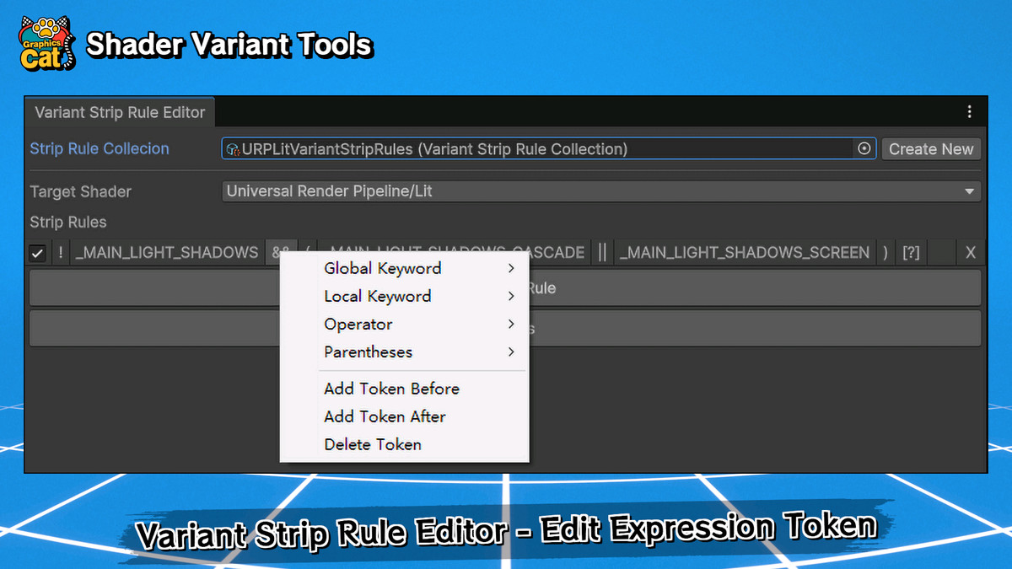Click the three-dot panel options menu
Image resolution: width=1012 pixels, height=569 pixels.
(x=969, y=111)
